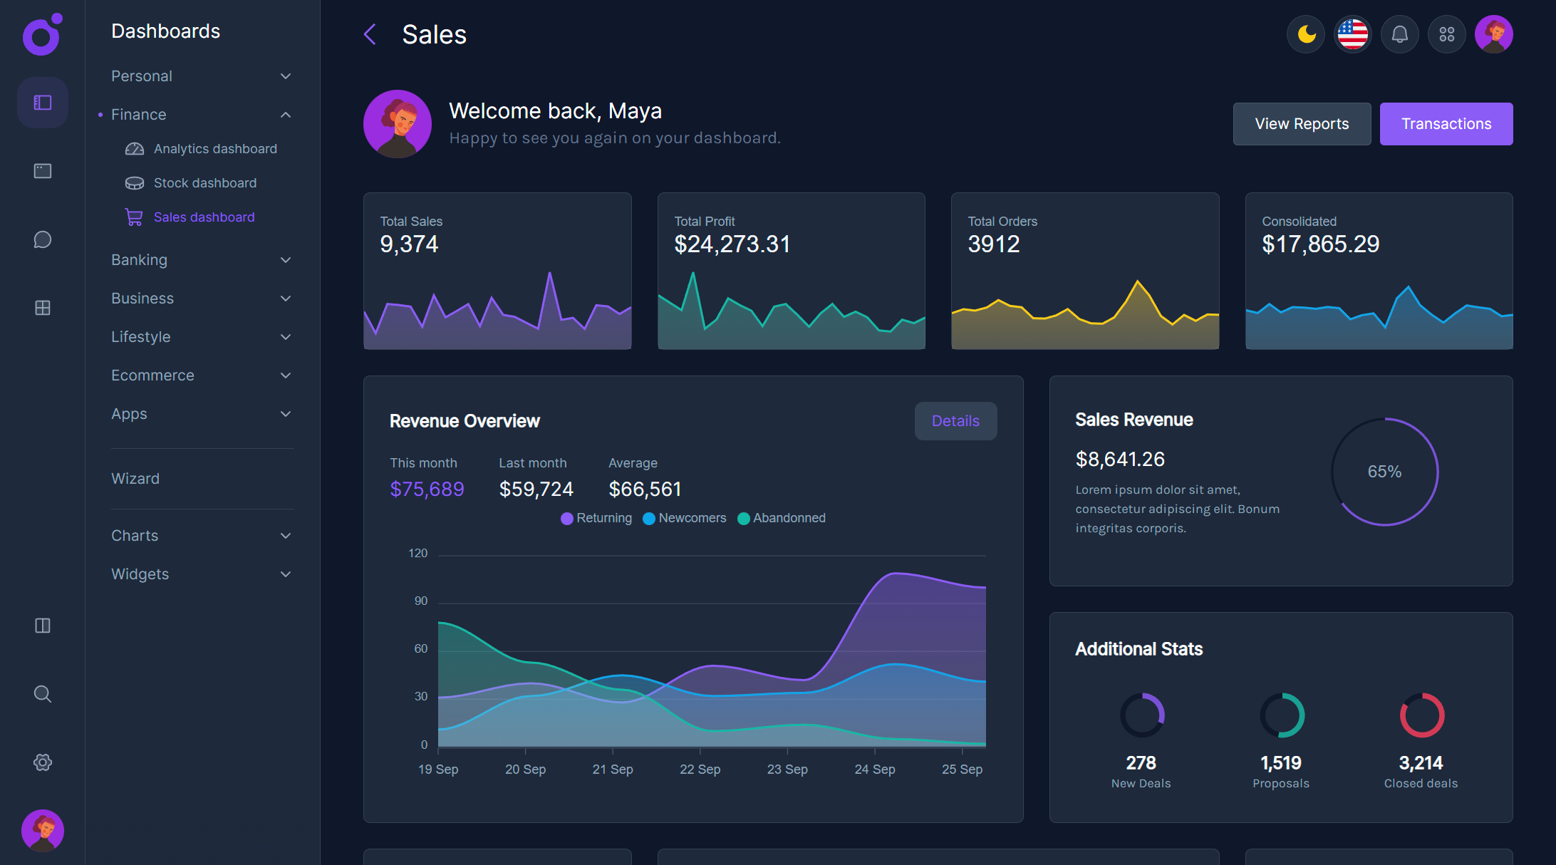Screen dimensions: 1556x865
Task: Open the apps grid icon in top bar
Action: pos(1446,33)
